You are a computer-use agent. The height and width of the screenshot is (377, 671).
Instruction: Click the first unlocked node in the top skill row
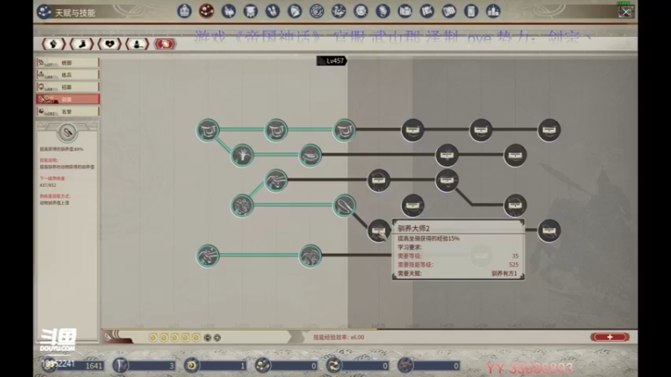208,130
